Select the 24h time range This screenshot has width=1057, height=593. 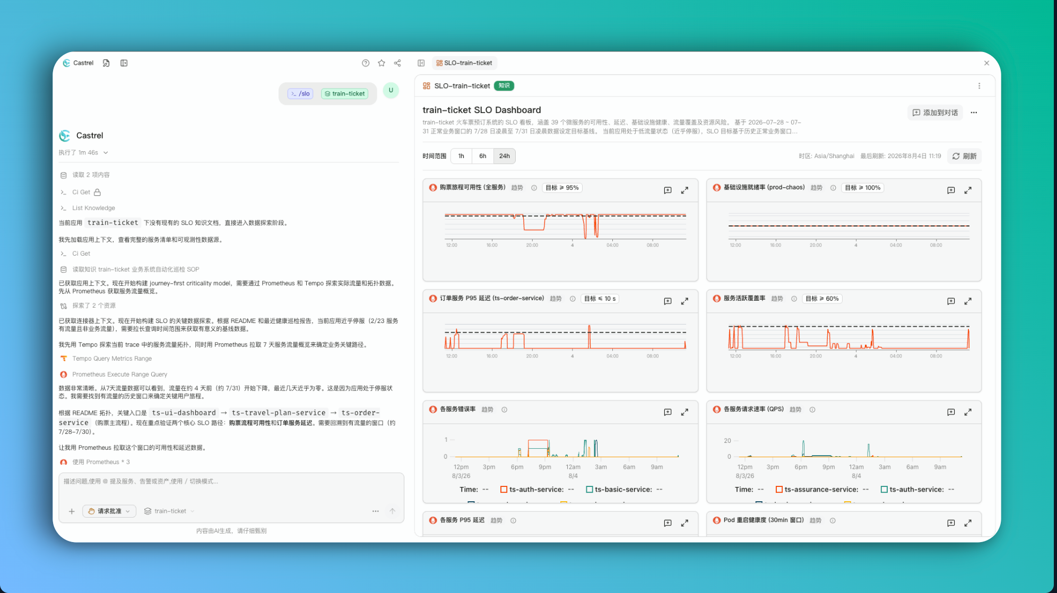pyautogui.click(x=505, y=156)
